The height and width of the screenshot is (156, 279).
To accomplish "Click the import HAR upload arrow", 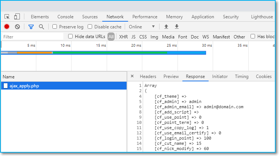I will click(x=166, y=27).
